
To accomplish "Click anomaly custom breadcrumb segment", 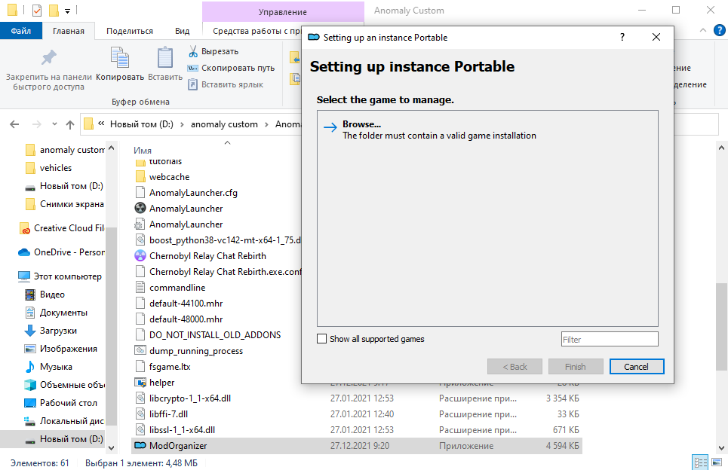I will coord(224,124).
